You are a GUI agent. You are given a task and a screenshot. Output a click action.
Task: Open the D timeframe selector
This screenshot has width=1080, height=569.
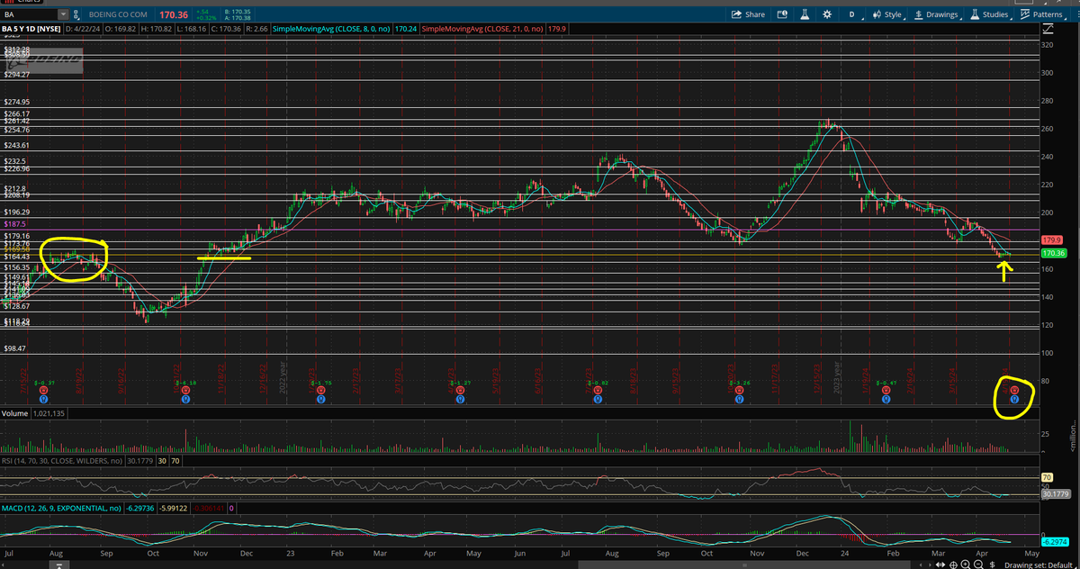click(x=851, y=14)
